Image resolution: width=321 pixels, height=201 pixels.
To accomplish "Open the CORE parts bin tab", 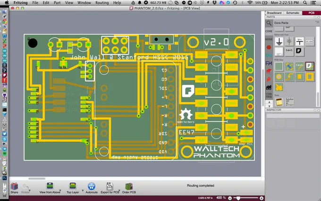I will tap(269, 31).
